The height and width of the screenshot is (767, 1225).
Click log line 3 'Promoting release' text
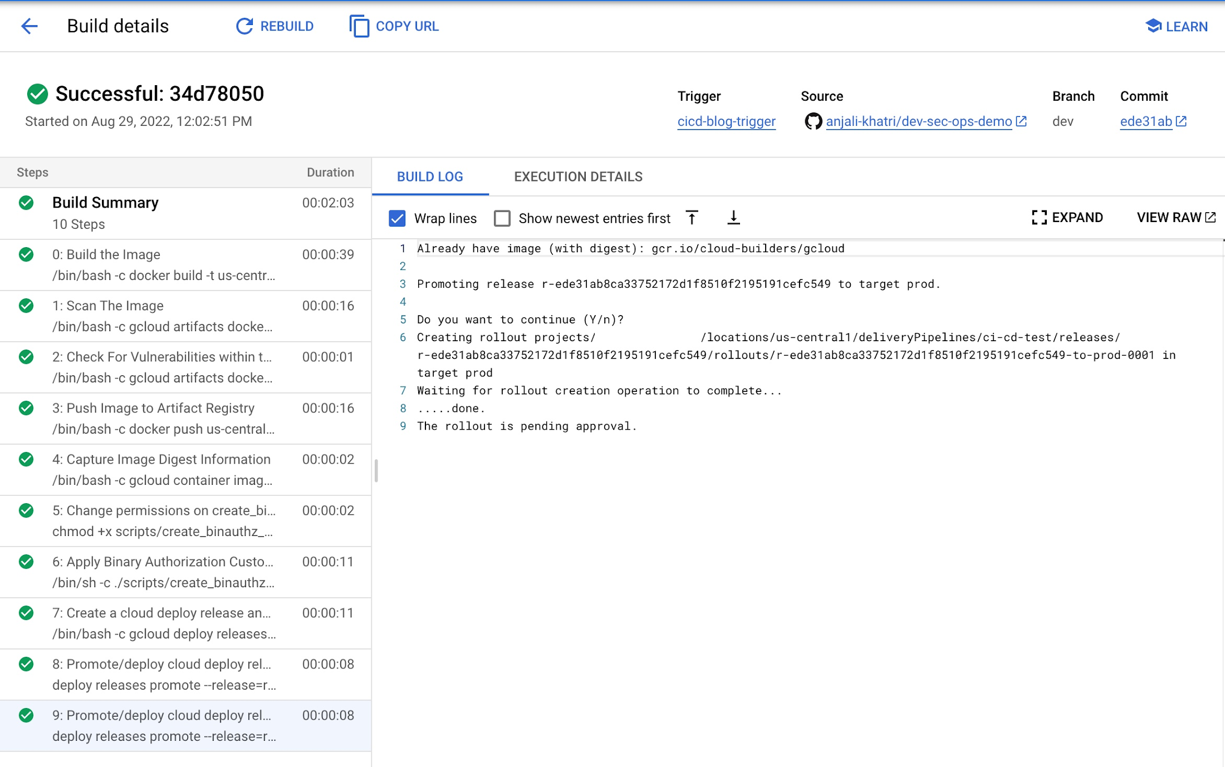click(679, 284)
